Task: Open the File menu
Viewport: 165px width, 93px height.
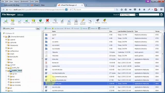Action: pos(3,2)
